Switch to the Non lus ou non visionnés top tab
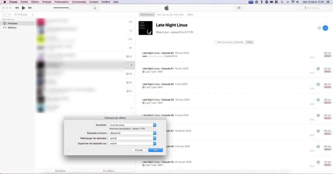Image resolution: width=333 pixels, height=174 pixels. tap(170, 15)
